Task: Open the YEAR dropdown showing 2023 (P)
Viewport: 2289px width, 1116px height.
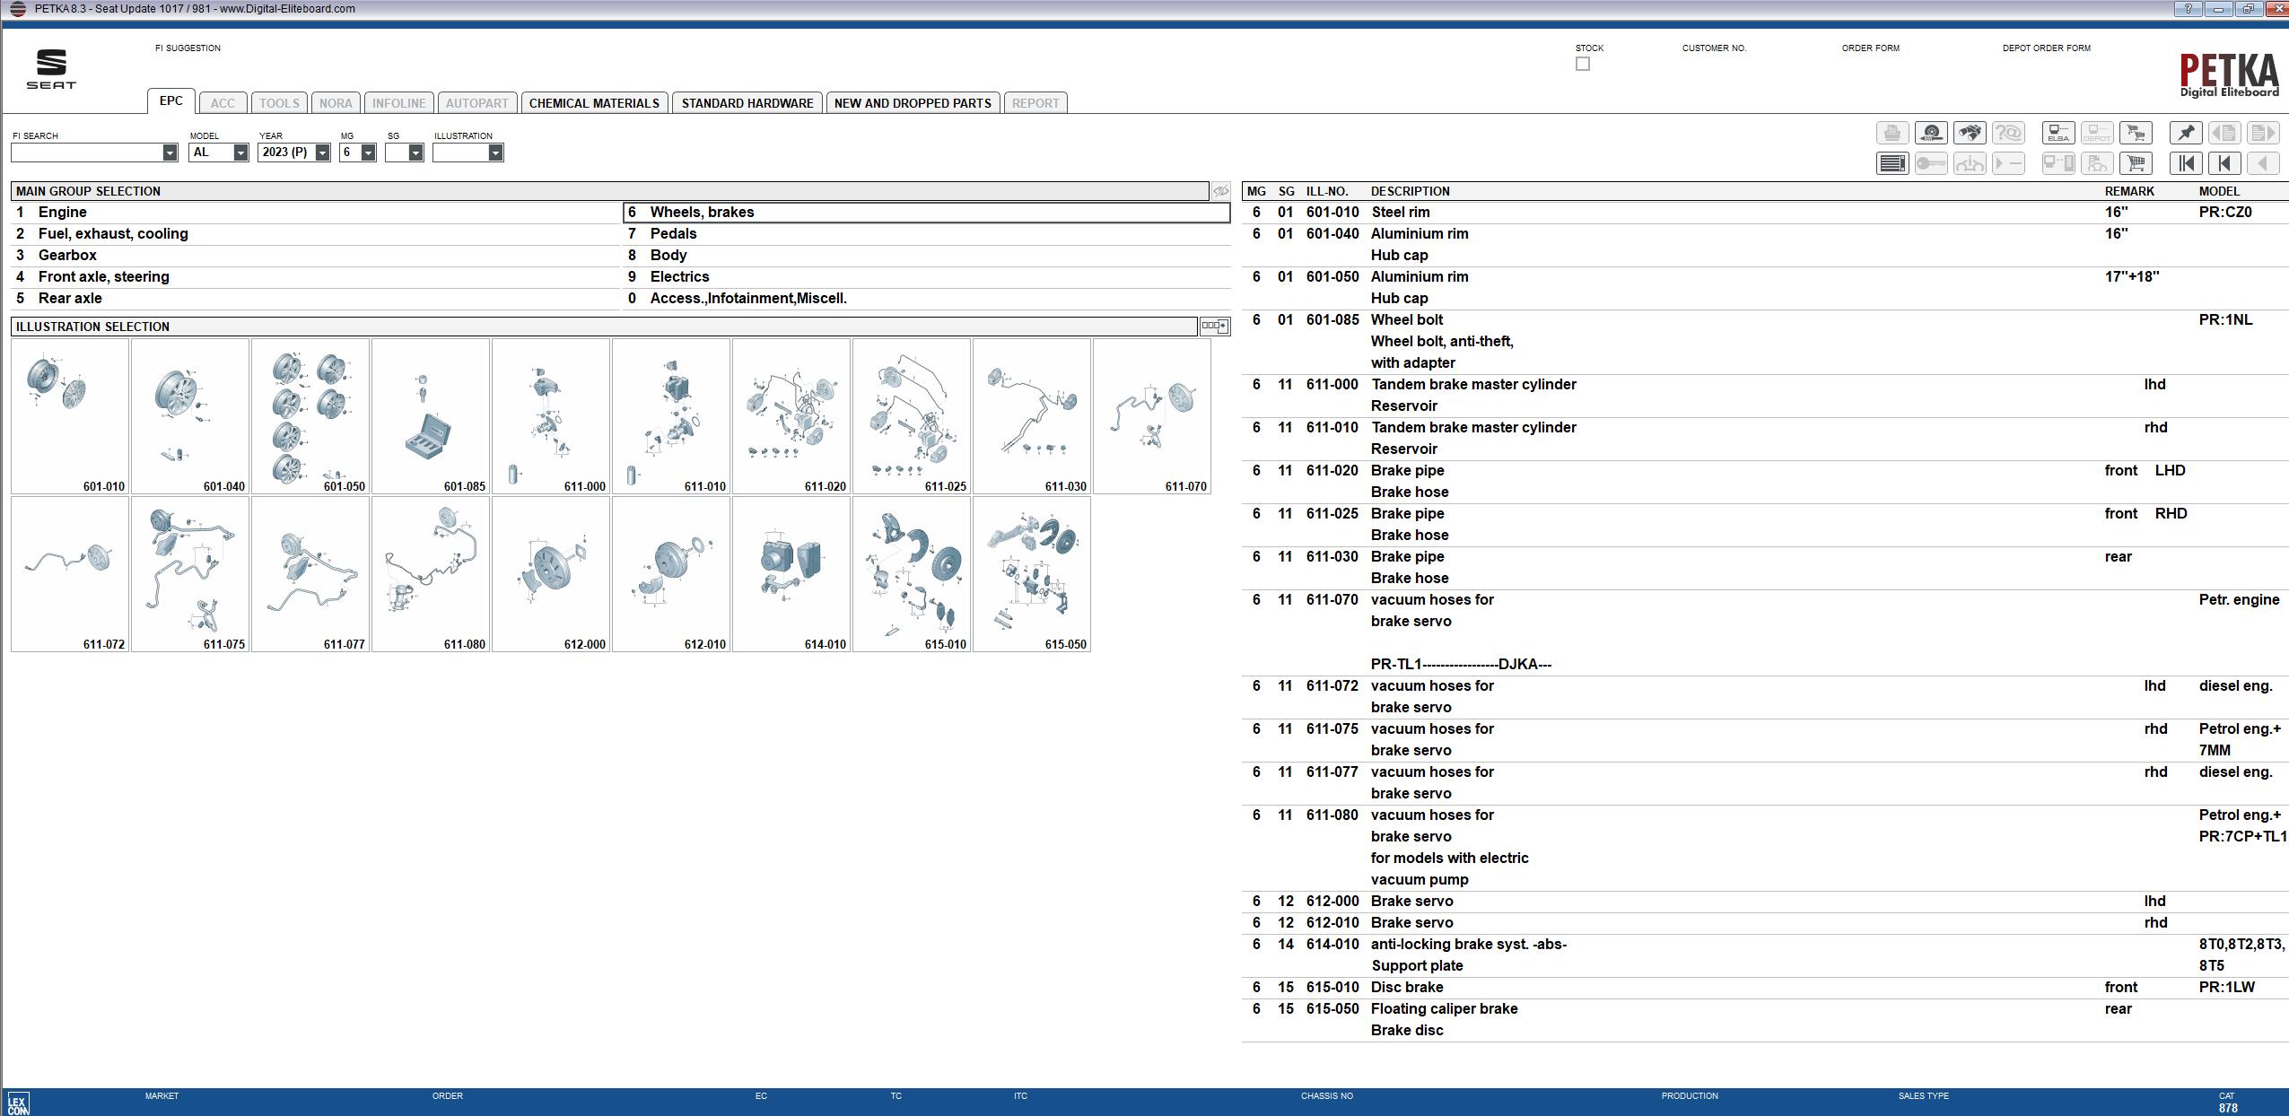Action: pos(322,153)
